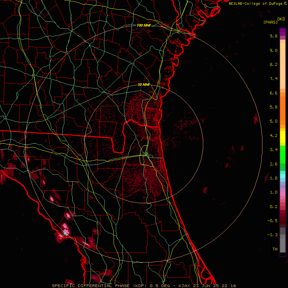Click the 6.6 scale value
This screenshot has width=288, height=288.
274,93
